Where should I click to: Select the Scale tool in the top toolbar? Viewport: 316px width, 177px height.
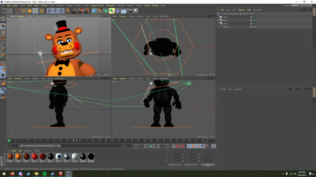[29, 11]
